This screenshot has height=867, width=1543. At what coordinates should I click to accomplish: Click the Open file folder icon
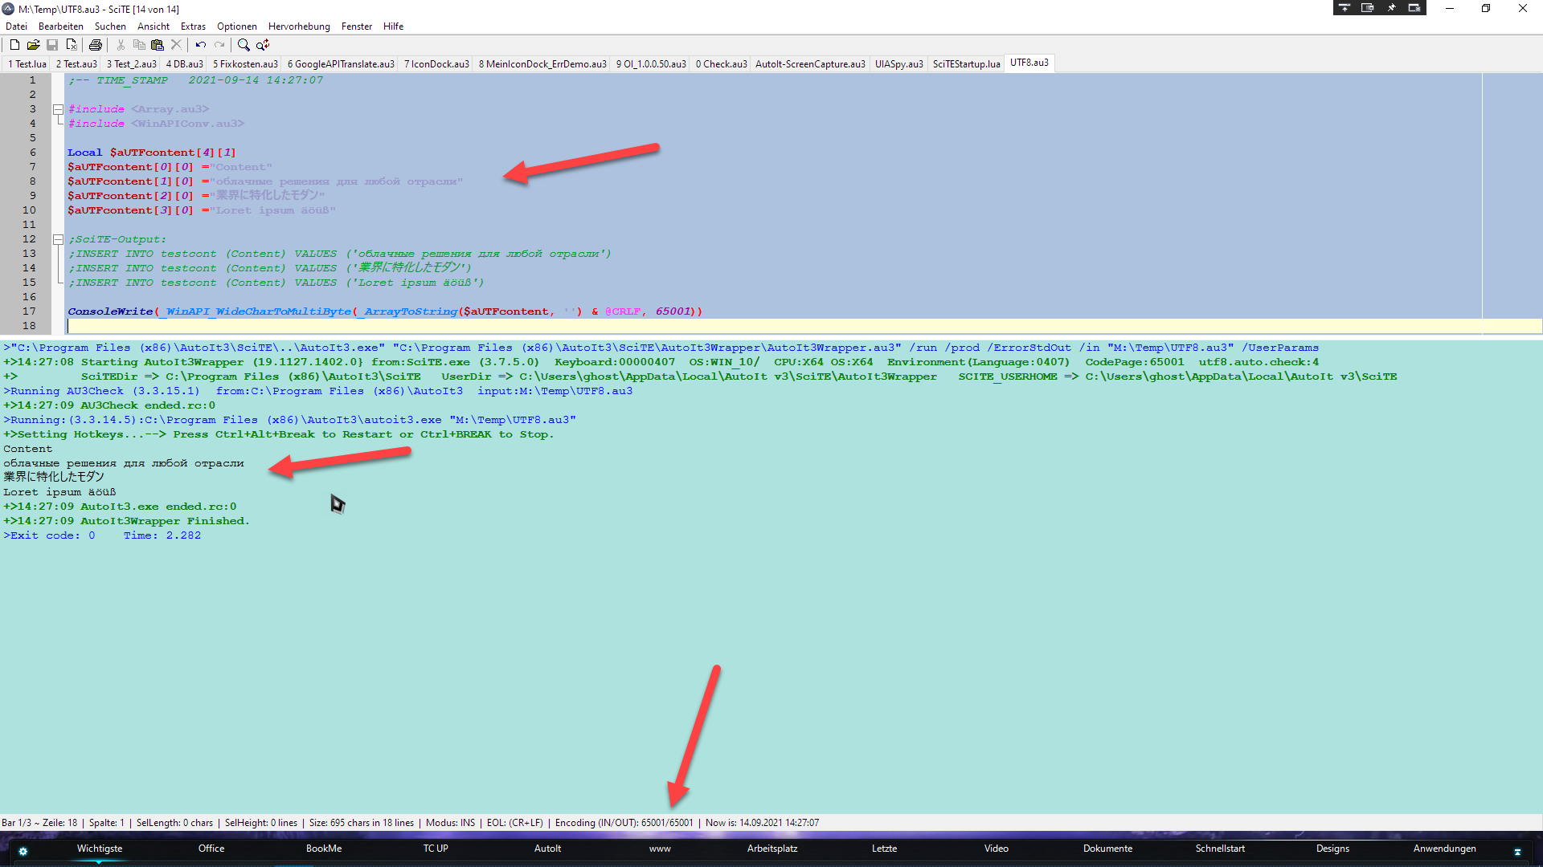tap(33, 45)
